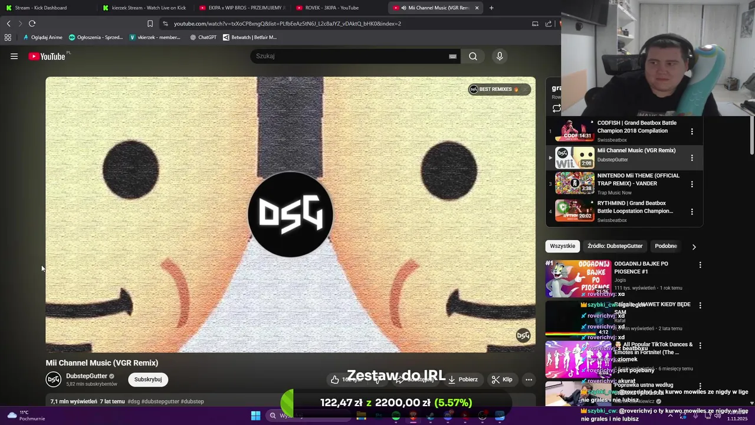
Task: Open vkierzek member bookmark
Action: pos(155,37)
